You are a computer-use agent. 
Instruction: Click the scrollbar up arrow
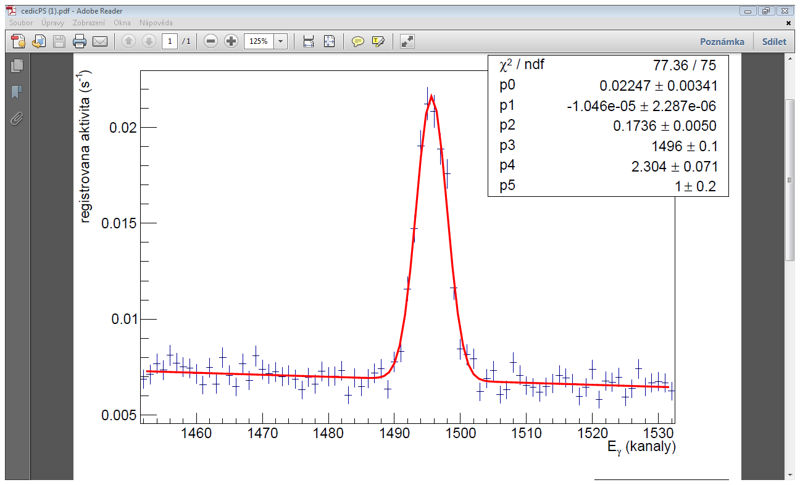[x=790, y=59]
